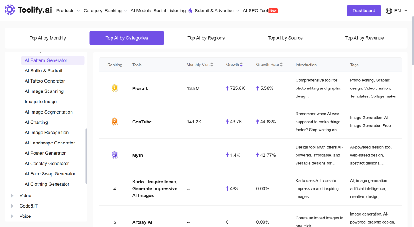Select AI Face Swap Generator category

50,174
